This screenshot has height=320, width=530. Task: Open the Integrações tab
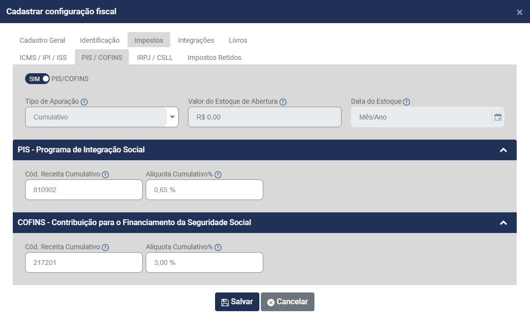pyautogui.click(x=196, y=40)
